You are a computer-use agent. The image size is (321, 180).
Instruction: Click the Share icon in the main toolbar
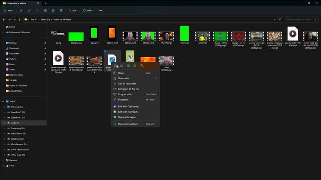coord(53,10)
